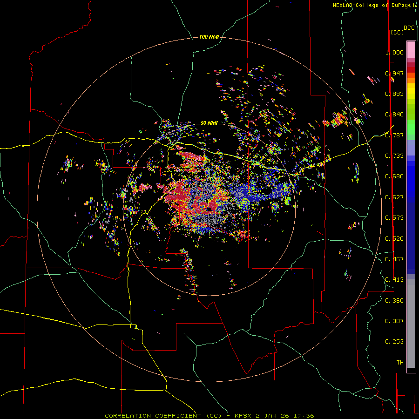The height and width of the screenshot is (419, 419).
Task: Click the 0.733 scale value
Action: [x=394, y=156]
